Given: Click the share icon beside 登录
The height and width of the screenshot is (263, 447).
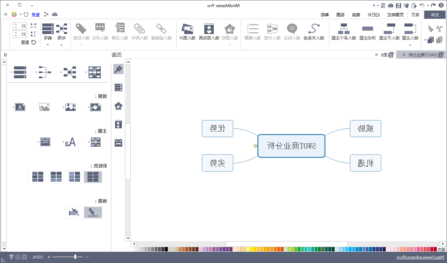Looking at the screenshot, I should point(46,14).
